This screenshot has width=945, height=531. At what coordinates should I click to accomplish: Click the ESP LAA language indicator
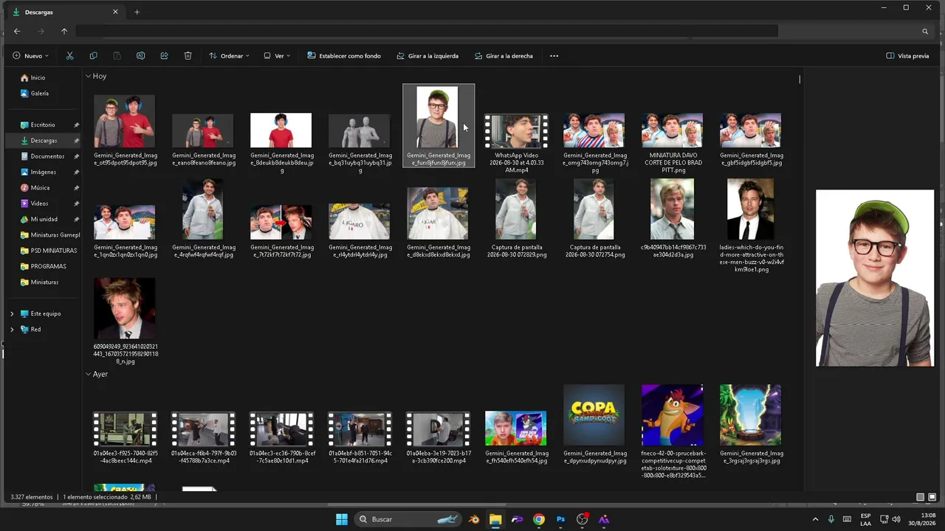click(x=865, y=519)
